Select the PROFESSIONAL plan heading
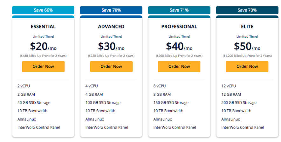Viewport: 281px width, 142px height. tap(179, 27)
